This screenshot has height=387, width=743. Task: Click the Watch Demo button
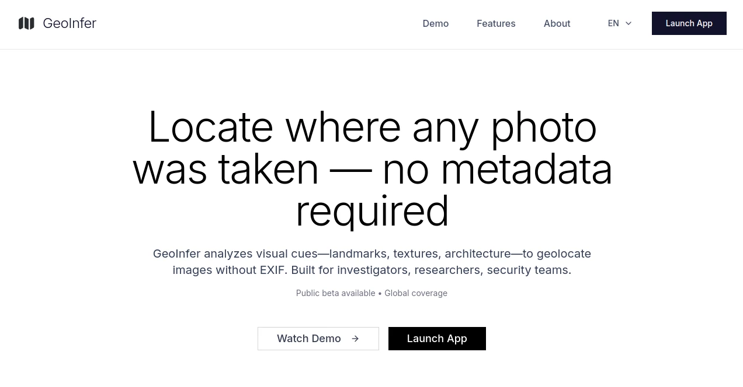[318, 339]
